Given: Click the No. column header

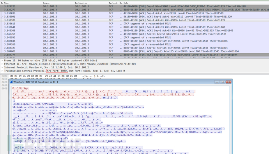Looking at the screenshot, I should pos(2,3).
